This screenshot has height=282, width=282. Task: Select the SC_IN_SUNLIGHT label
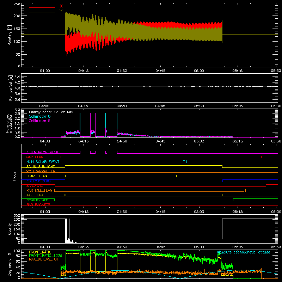41,166
